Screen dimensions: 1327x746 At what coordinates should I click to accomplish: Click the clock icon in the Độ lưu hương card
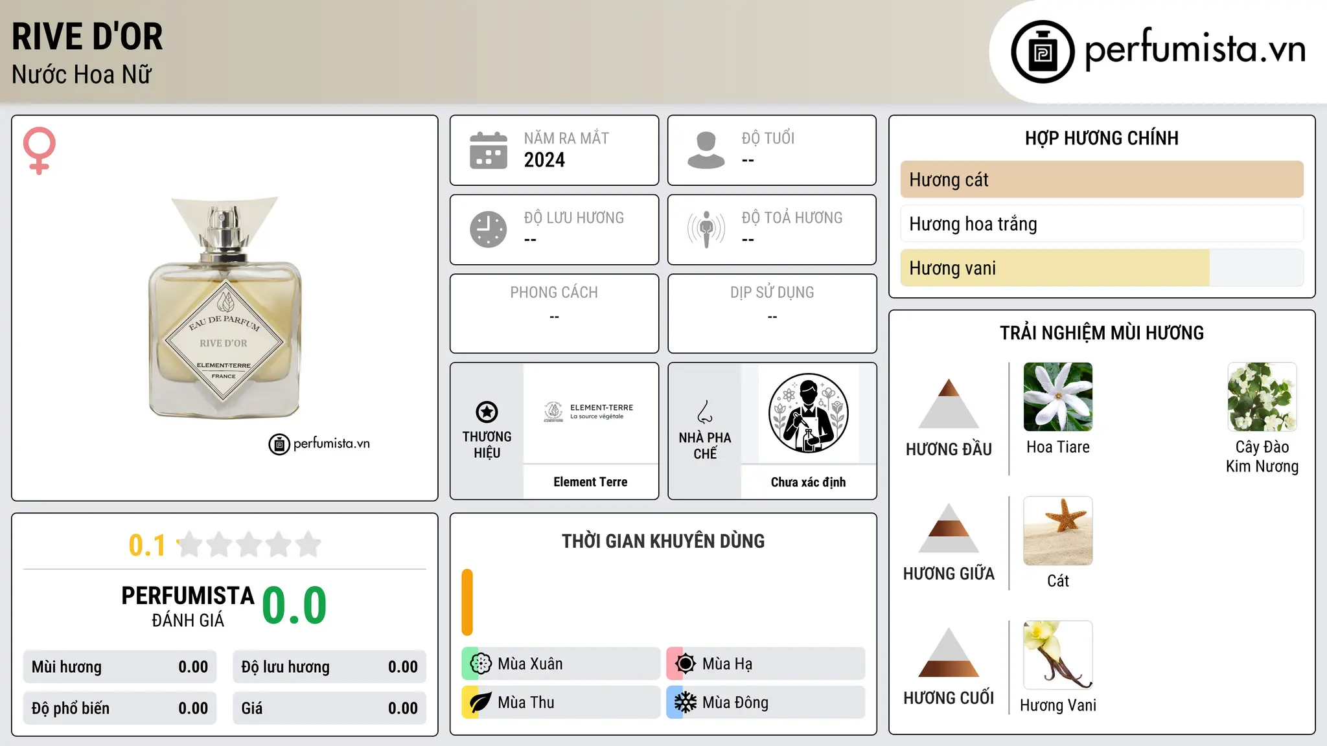click(x=489, y=229)
